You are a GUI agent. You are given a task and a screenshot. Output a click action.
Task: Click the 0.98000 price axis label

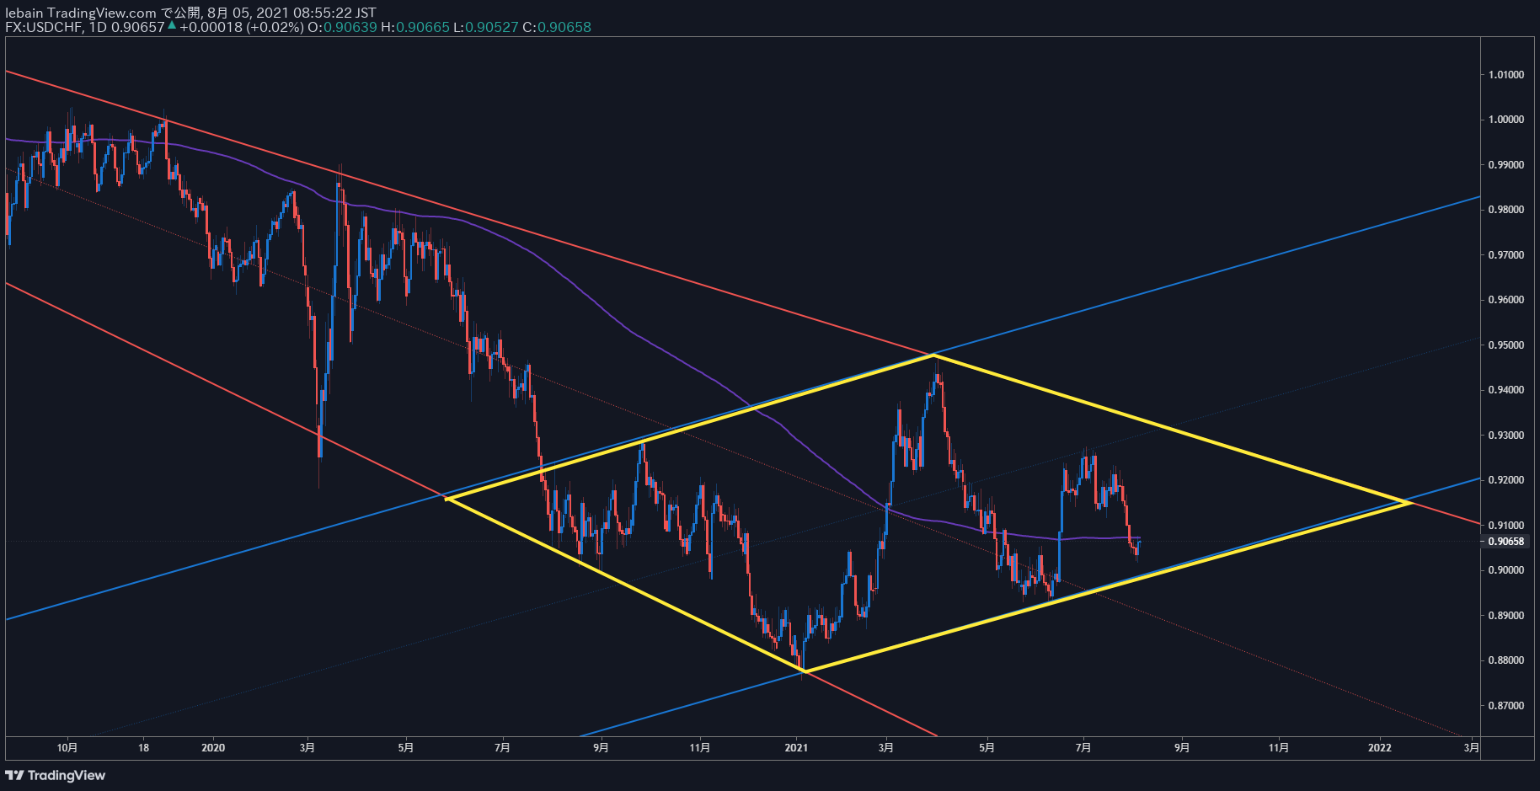pyautogui.click(x=1506, y=210)
